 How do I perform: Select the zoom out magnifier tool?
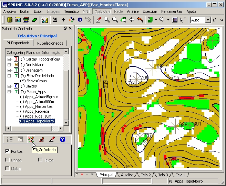115,20
